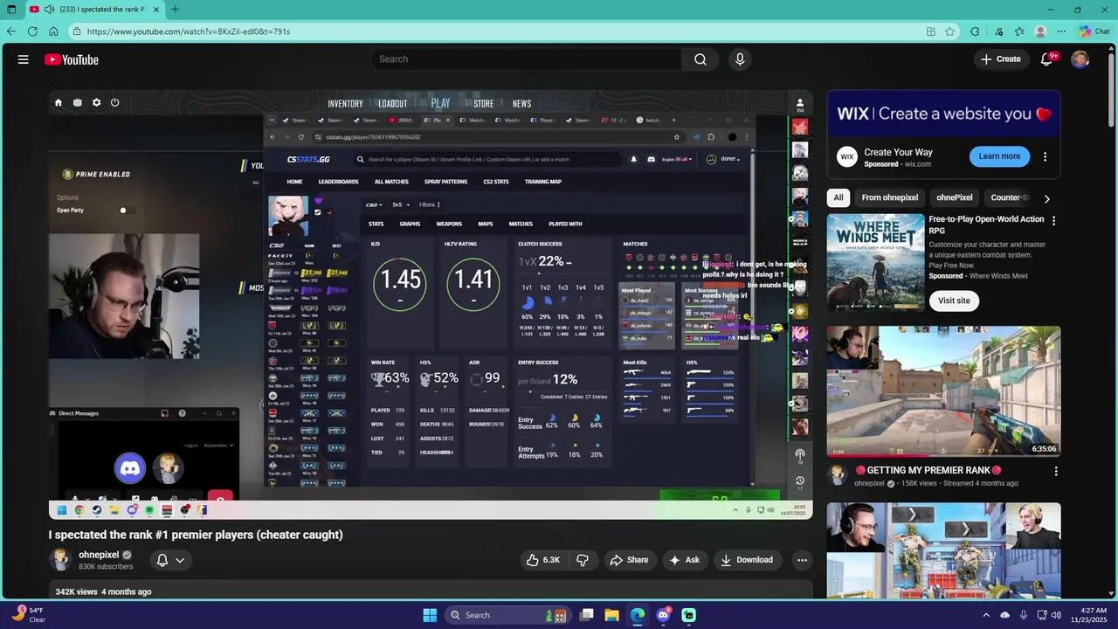
Task: Click Share below the video
Action: (629, 560)
